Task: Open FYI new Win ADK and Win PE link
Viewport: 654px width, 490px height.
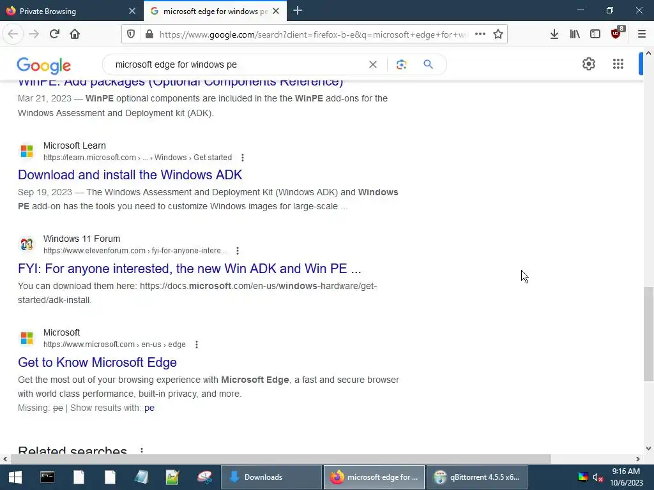Action: [x=189, y=269]
